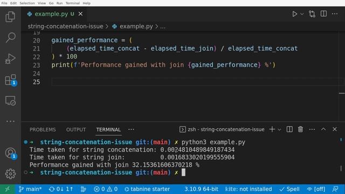Screen dimensions: 345x194
Task: Open the Run menu
Action: point(59,3)
